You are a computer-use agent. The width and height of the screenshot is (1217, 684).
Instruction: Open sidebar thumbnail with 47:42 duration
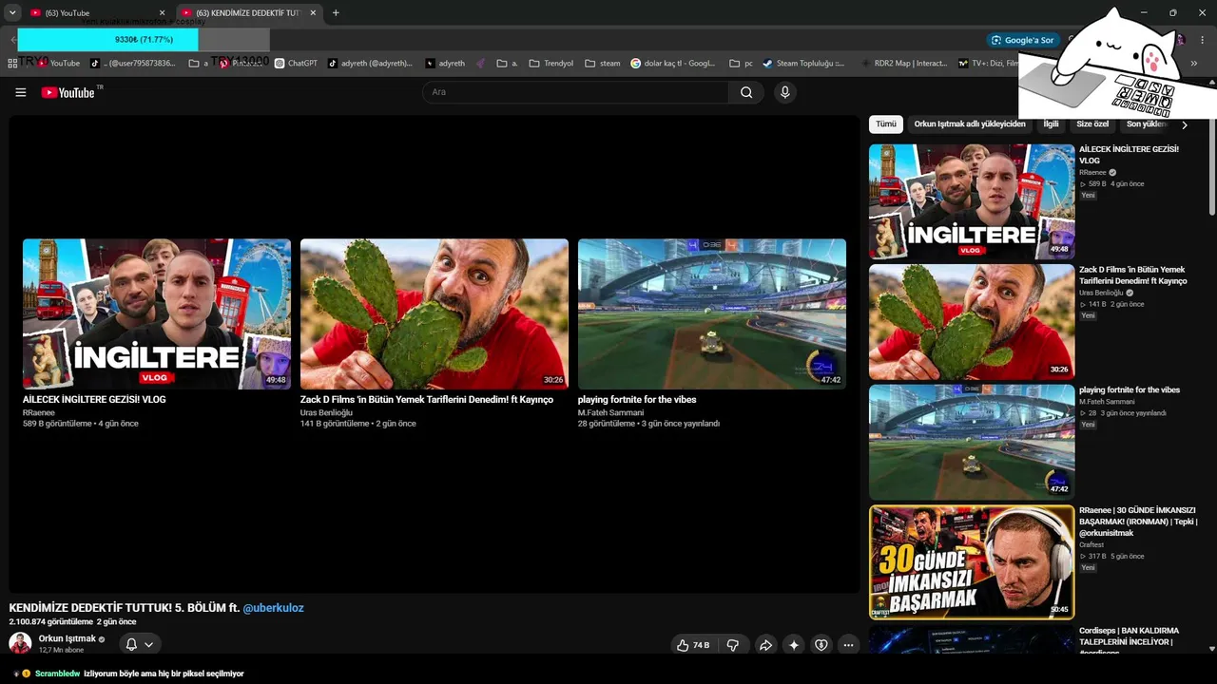pos(972,442)
